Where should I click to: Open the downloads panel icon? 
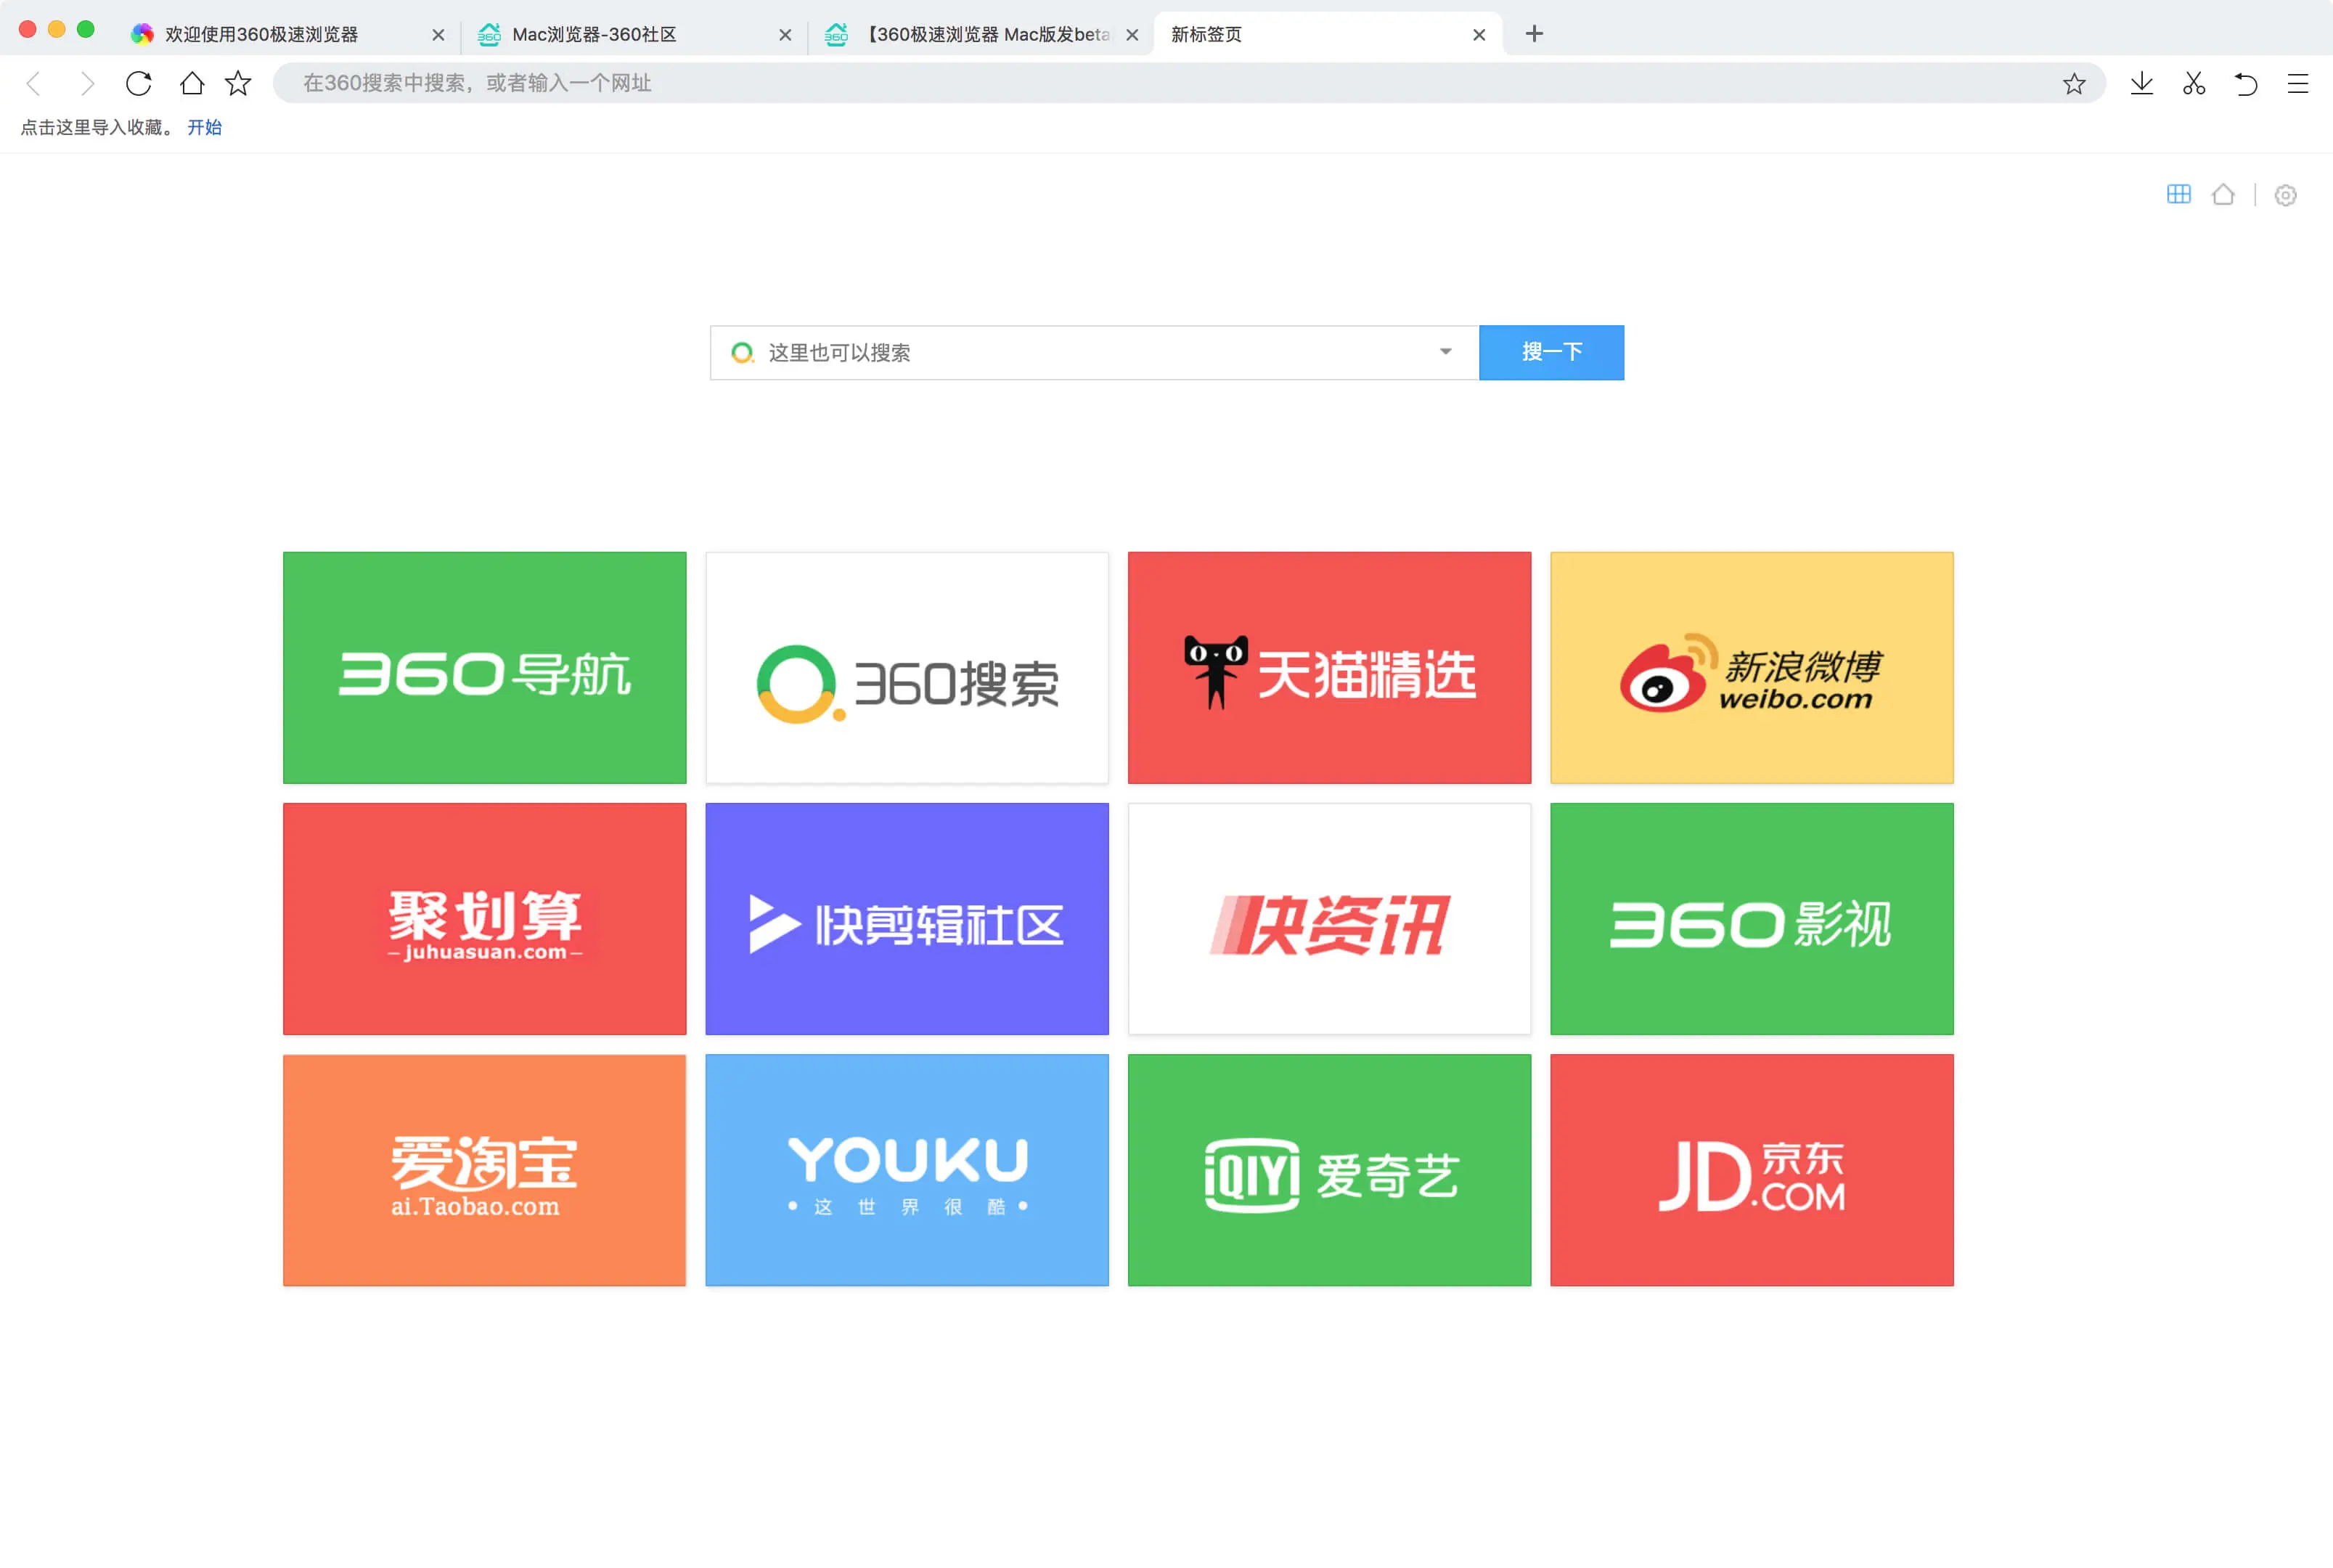(2142, 84)
